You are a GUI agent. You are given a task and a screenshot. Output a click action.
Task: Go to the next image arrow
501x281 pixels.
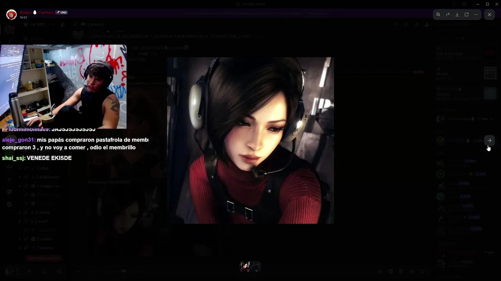489,140
